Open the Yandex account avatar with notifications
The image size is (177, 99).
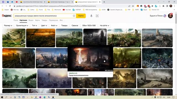click(x=170, y=16)
